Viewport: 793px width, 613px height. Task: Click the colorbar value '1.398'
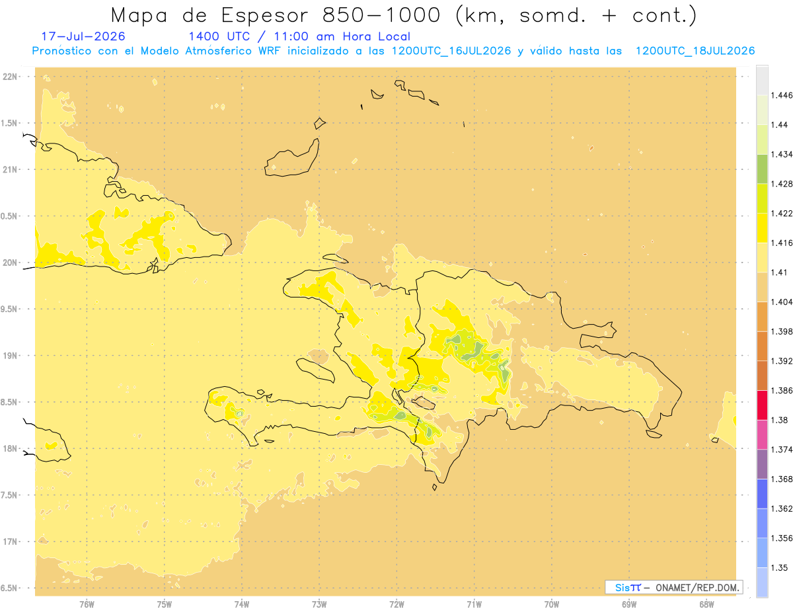pos(781,331)
